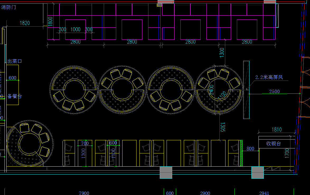Image resolution: width=310 pixels, height=195 pixels.
Task: Pick the 1810 dimension above cashier counter
Action: [x=276, y=129]
